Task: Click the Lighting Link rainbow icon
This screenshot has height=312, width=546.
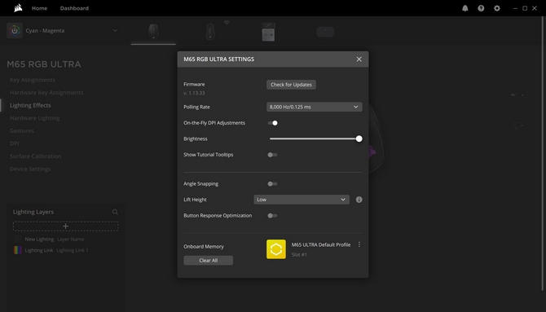Action: click(x=17, y=250)
